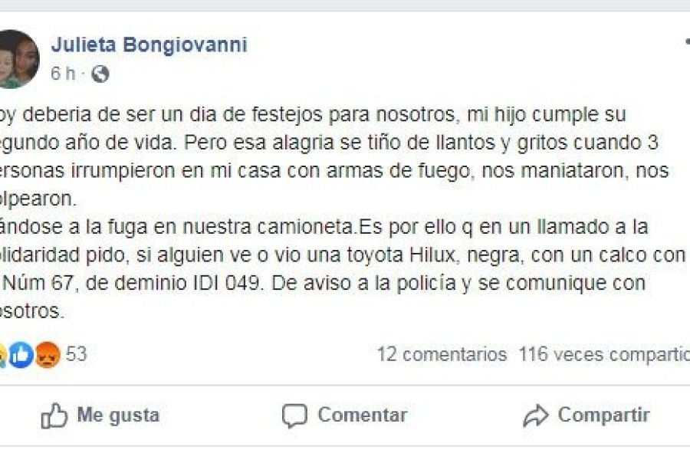
Task: Click the Me gusta thumbs-up outline icon
Action: pos(54,416)
